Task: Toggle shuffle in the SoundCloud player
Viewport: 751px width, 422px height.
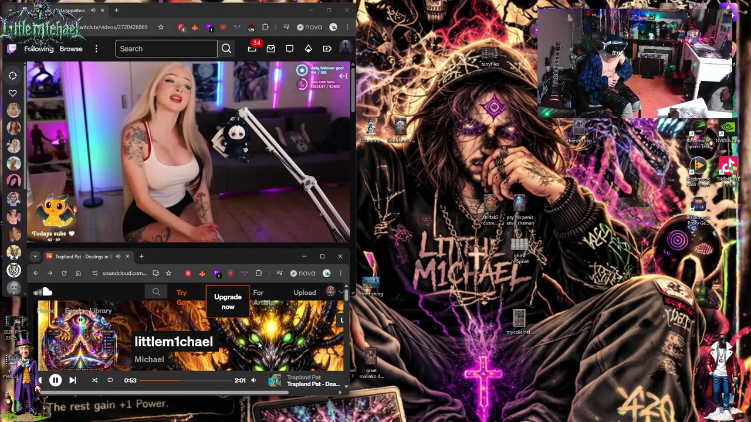Action: pos(94,380)
